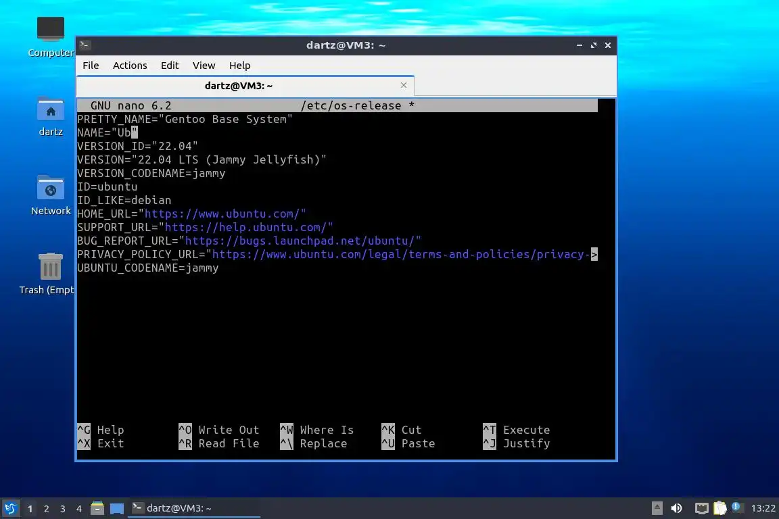Screen dimensions: 779x519
Task: Switch to workspace 3
Action: tap(63, 509)
